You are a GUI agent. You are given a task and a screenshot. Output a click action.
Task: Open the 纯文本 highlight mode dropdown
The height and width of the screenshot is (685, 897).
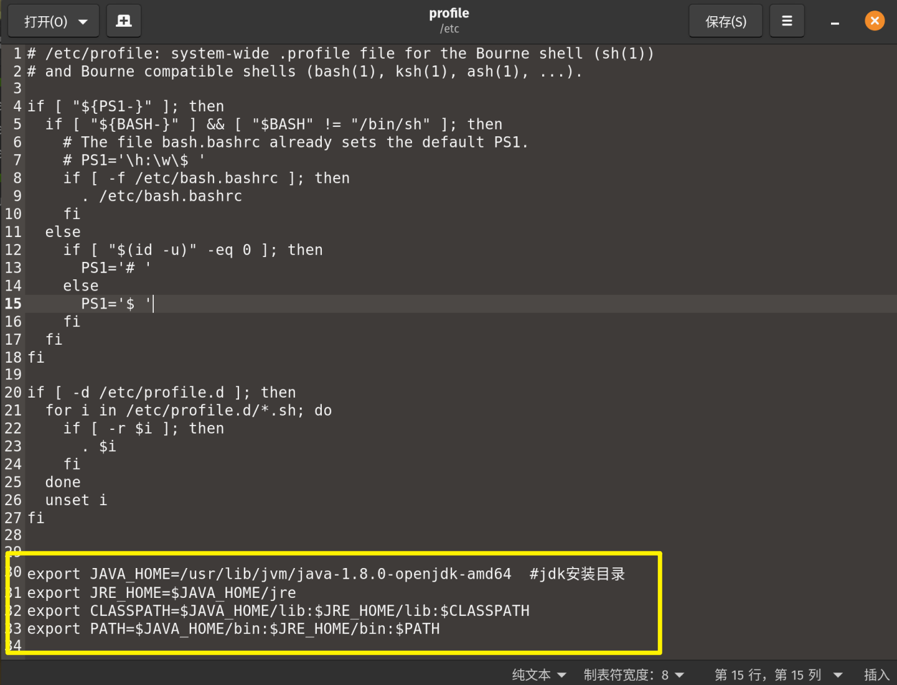[538, 674]
